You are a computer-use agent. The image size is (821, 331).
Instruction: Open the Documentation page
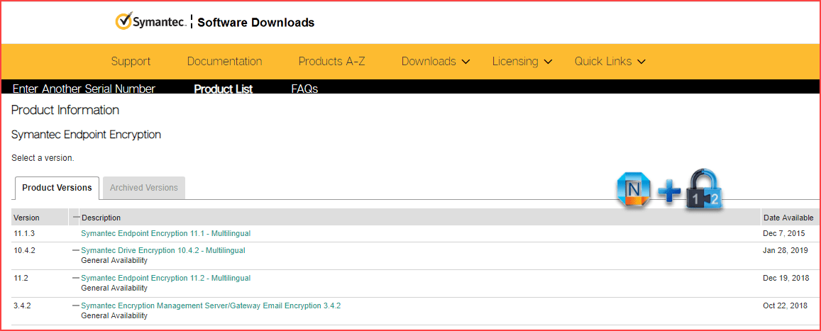coord(225,61)
